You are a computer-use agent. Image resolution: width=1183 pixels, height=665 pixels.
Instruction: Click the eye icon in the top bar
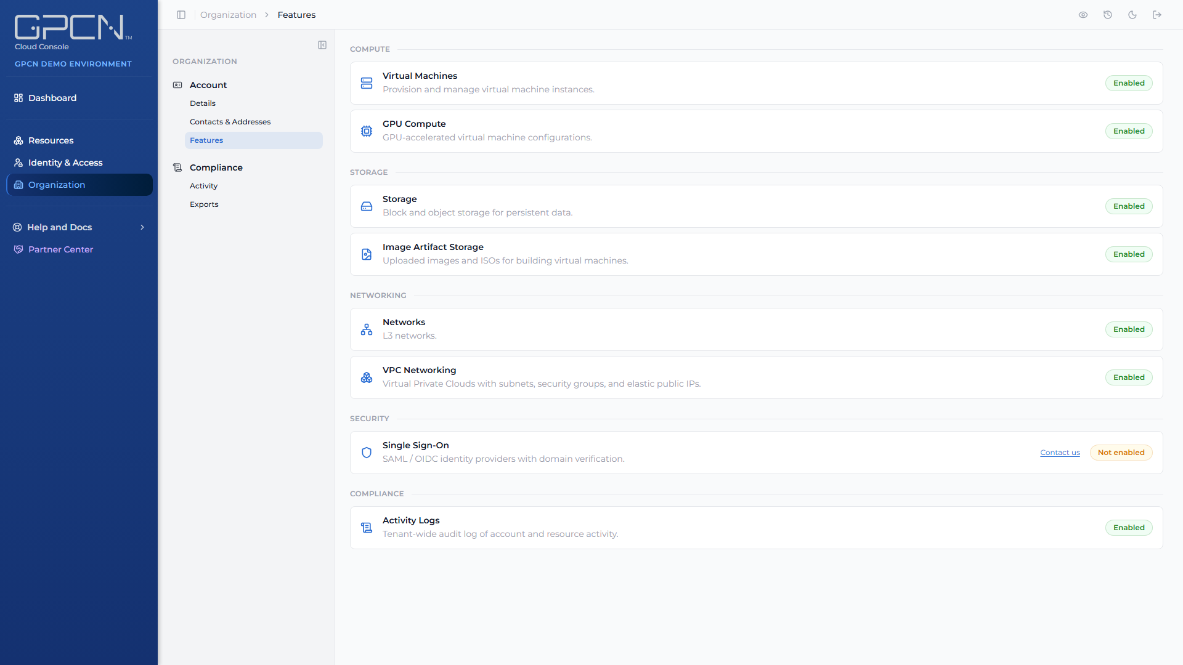1083,15
